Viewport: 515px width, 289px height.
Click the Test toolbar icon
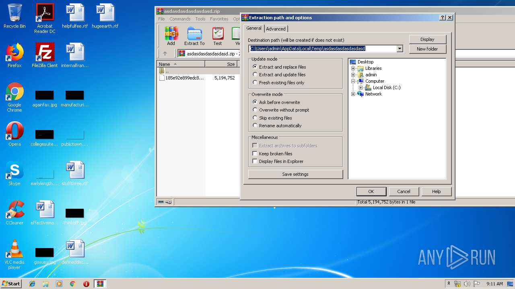[218, 36]
